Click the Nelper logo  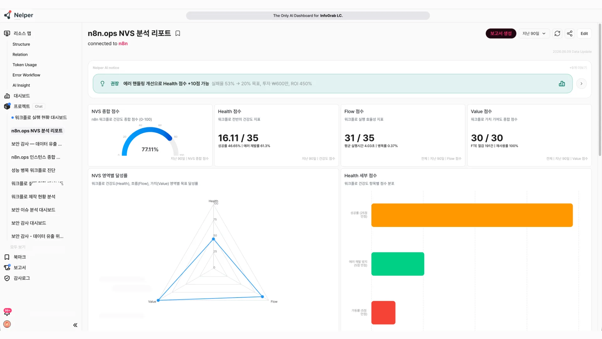point(18,15)
